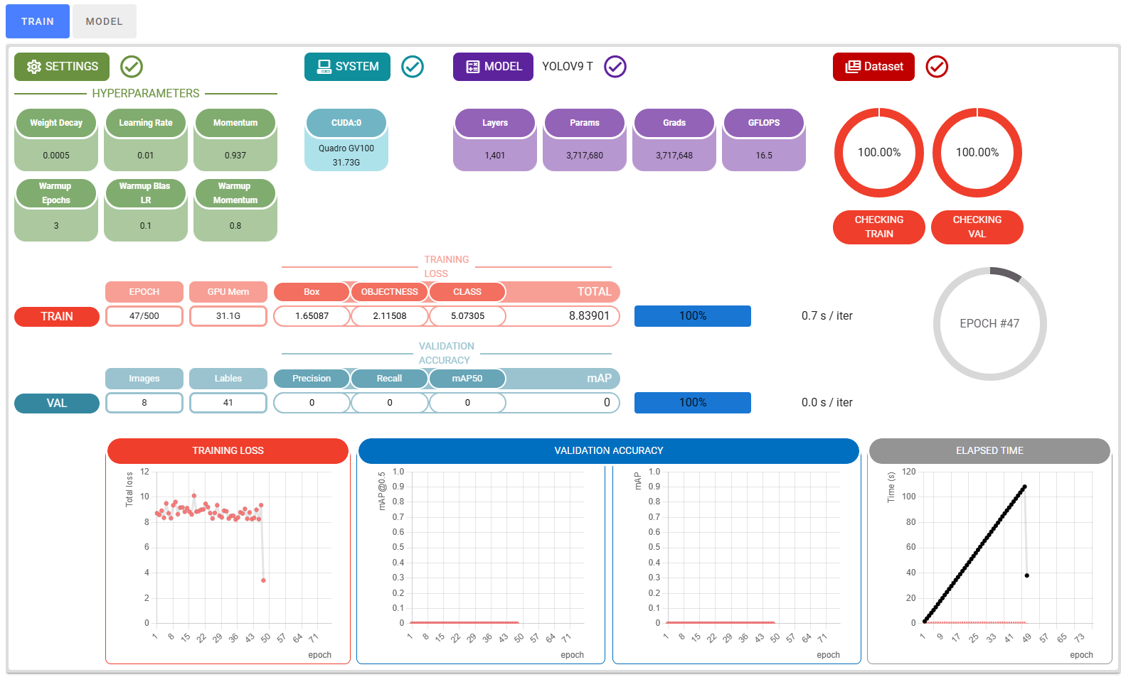Screen dimensions: 1121x677
Task: Click the validation 100% progress bar
Action: pos(693,403)
